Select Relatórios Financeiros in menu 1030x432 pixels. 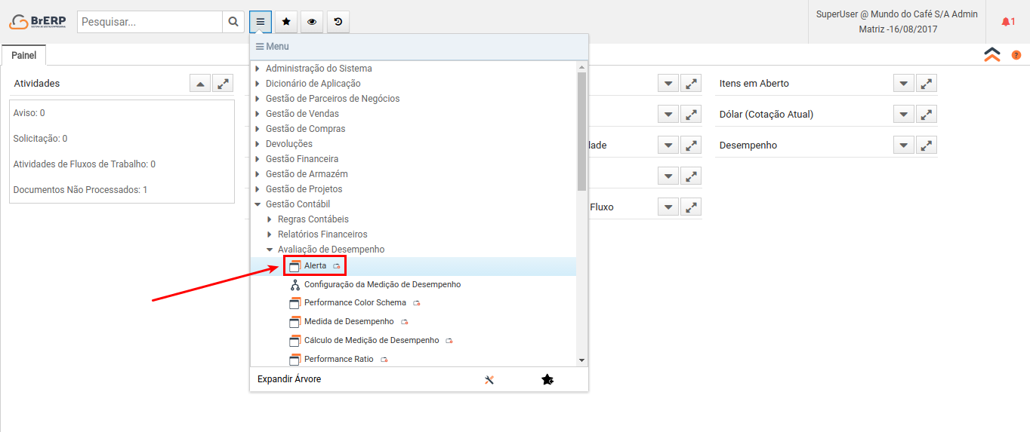pyautogui.click(x=322, y=234)
